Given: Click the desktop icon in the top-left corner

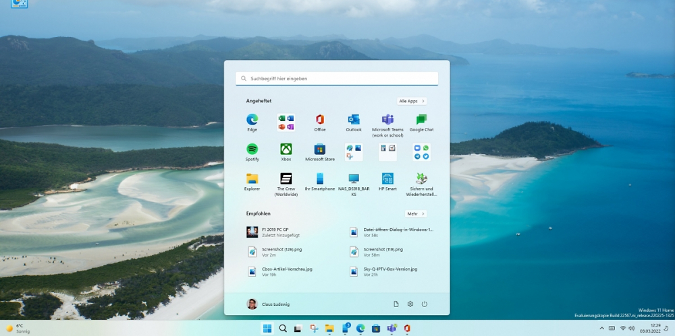Looking at the screenshot, I should 20,3.
